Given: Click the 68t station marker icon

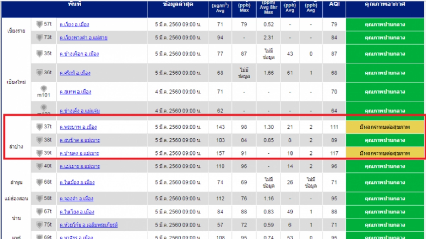Looking at the screenshot, I should [39, 182].
